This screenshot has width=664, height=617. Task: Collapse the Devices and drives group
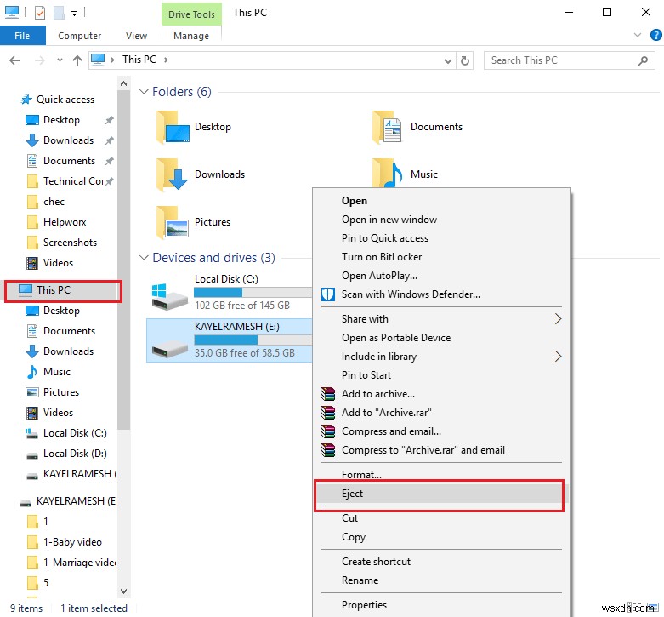pos(144,258)
